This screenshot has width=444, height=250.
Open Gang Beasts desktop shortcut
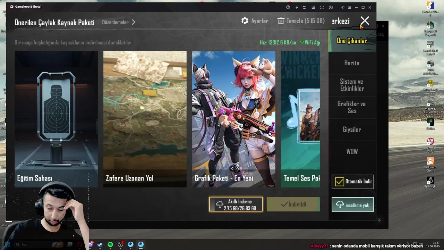[x=430, y=85]
